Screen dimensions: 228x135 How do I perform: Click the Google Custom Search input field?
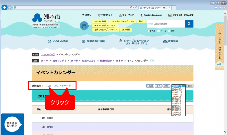(166, 24)
